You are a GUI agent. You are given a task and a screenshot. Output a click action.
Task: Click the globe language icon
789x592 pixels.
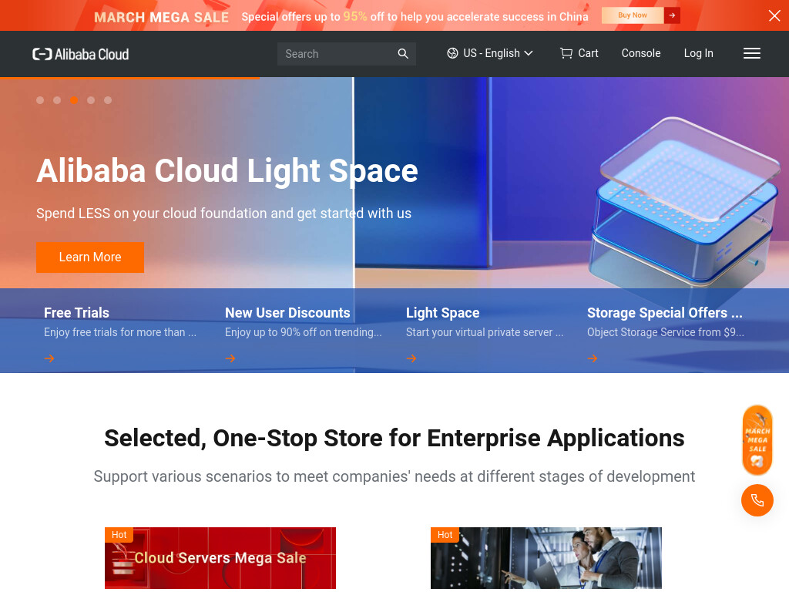click(452, 53)
